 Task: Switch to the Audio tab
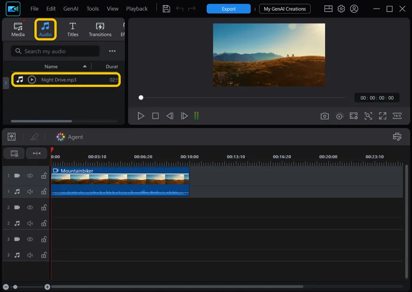(x=45, y=29)
